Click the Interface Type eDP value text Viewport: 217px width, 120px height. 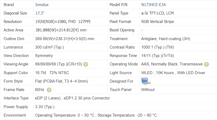[x=73, y=98]
